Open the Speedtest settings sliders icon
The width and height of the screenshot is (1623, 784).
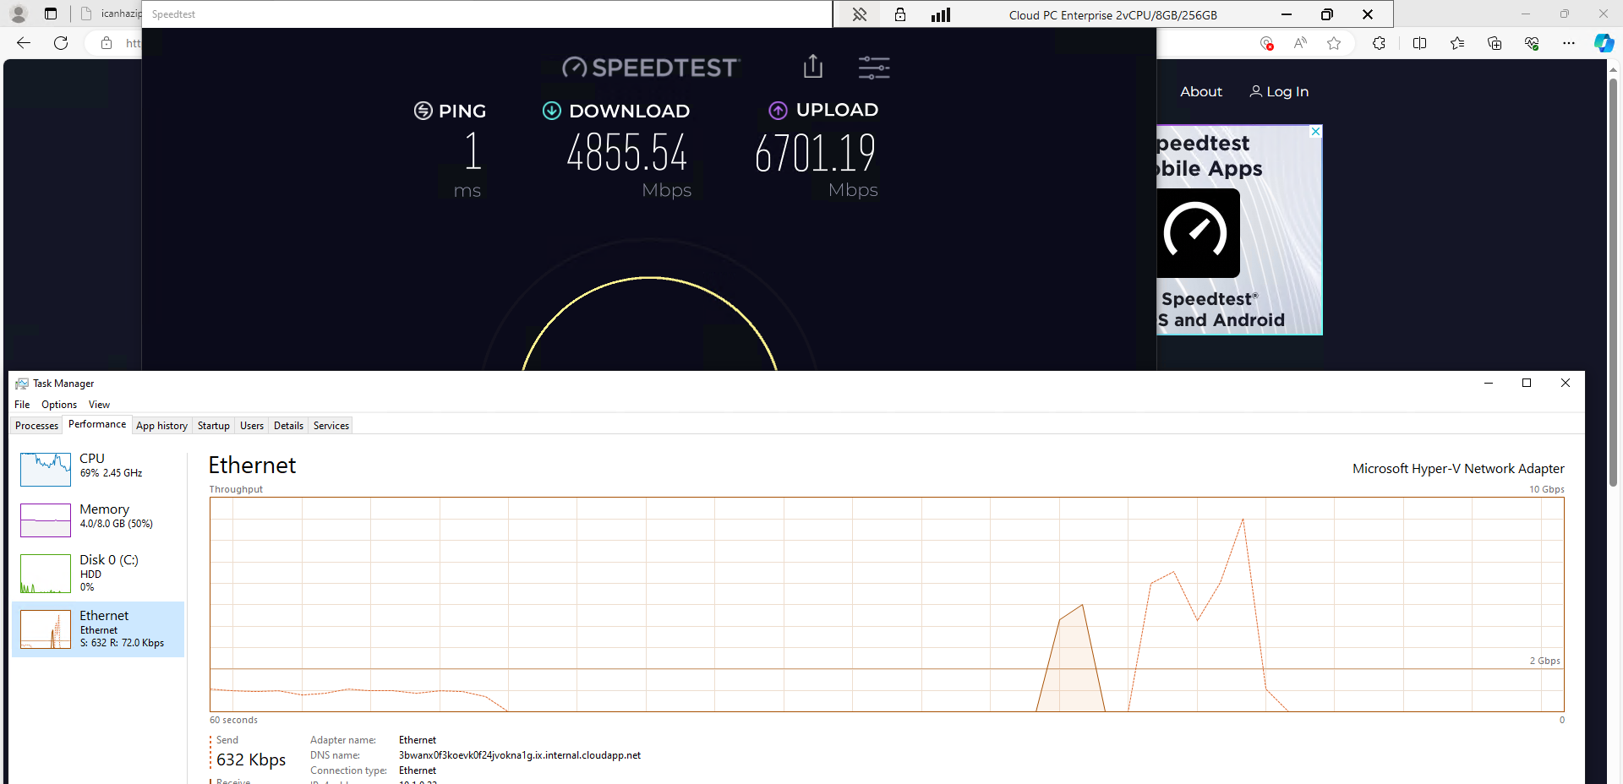[x=873, y=68]
